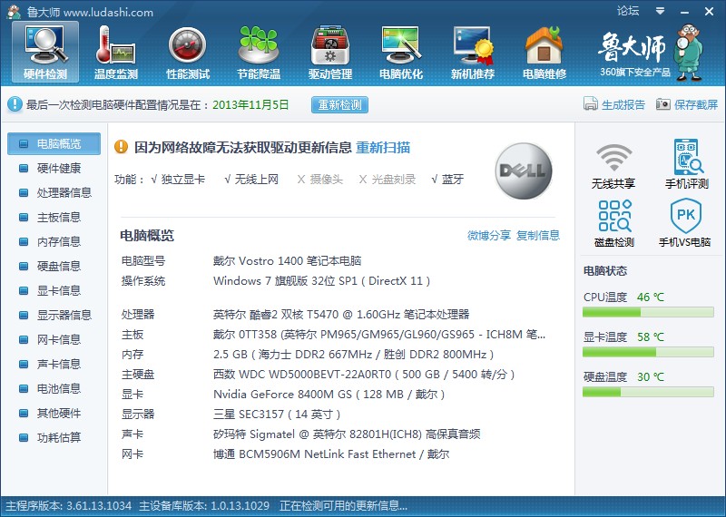Click the blue info exclamation icon
Screen dimensions: 726x517
point(15,104)
